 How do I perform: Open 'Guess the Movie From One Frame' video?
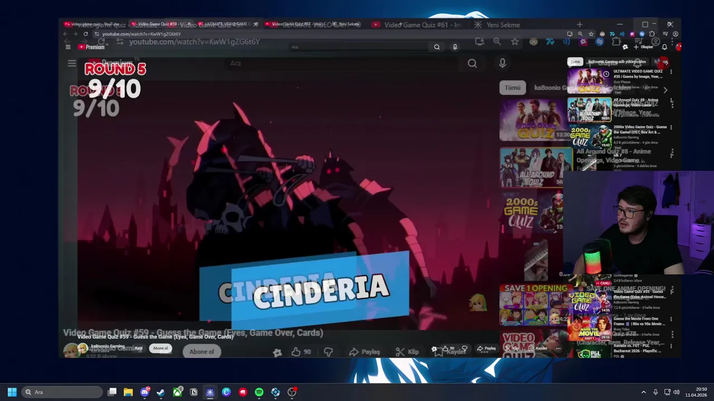pos(616,329)
